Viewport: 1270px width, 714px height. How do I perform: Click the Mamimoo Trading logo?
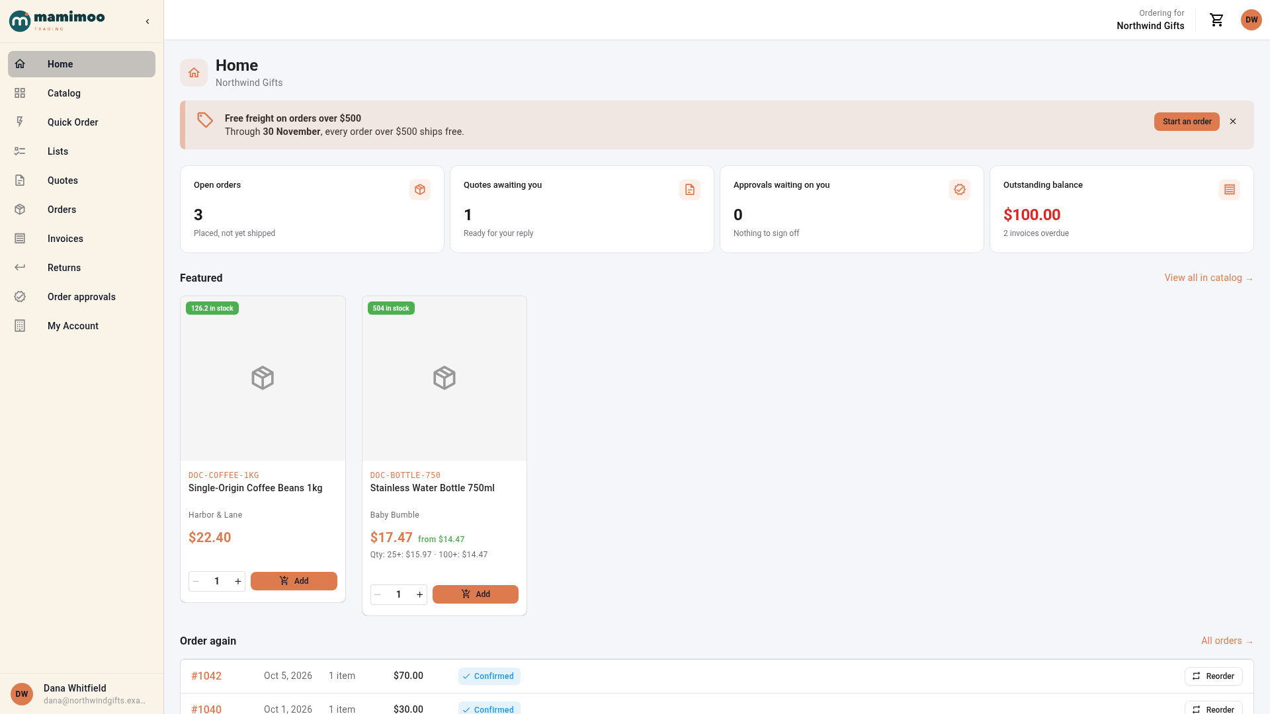pos(57,20)
